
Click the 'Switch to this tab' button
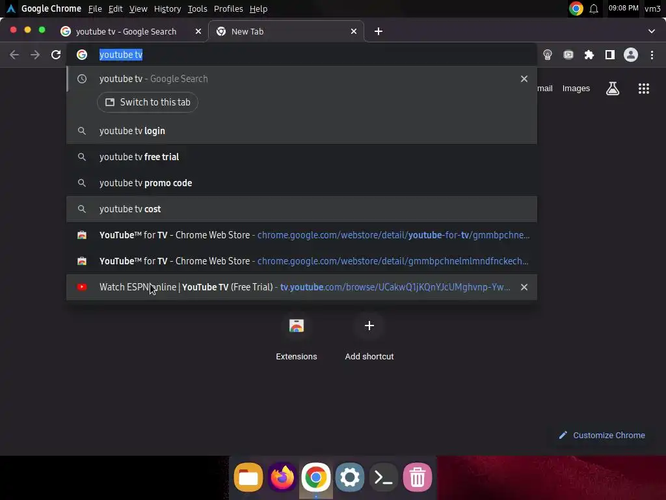(x=148, y=102)
